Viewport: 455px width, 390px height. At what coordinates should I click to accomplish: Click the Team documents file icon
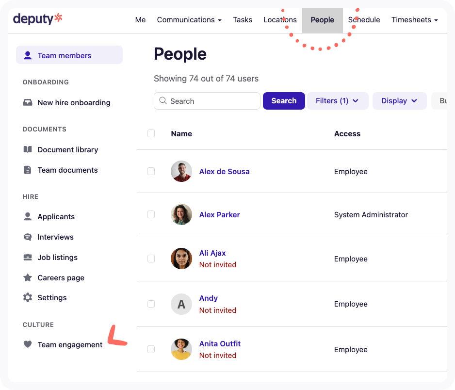pos(28,170)
